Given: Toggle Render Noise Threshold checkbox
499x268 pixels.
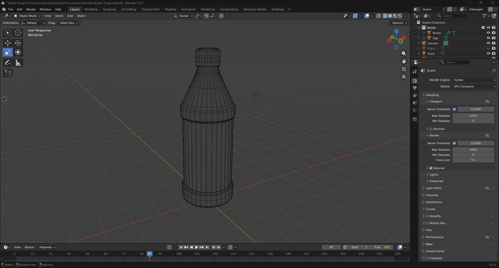Looking at the screenshot, I should pyautogui.click(x=454, y=143).
